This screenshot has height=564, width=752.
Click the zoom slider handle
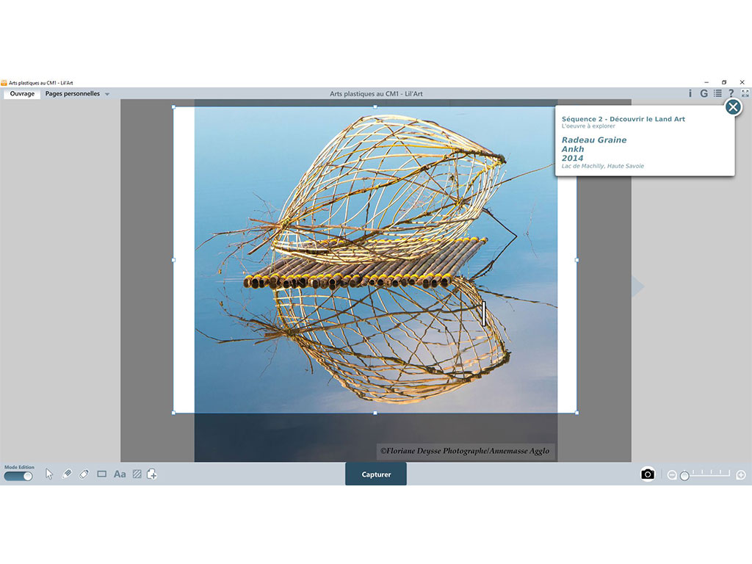click(x=684, y=476)
